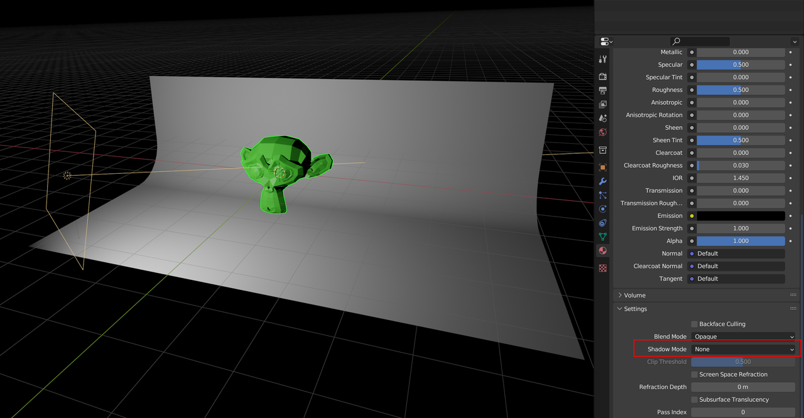This screenshot has width=804, height=418.
Task: Open the Modifiers wrench tab
Action: click(x=603, y=181)
